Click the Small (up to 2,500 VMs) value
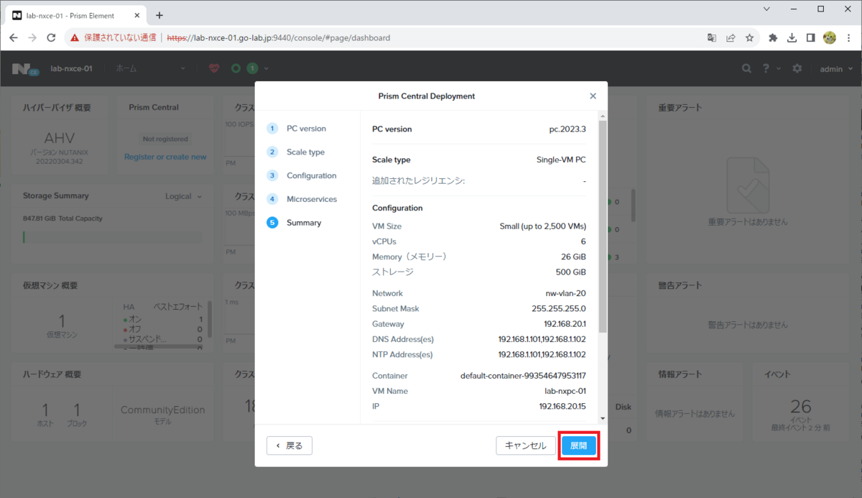 point(542,226)
